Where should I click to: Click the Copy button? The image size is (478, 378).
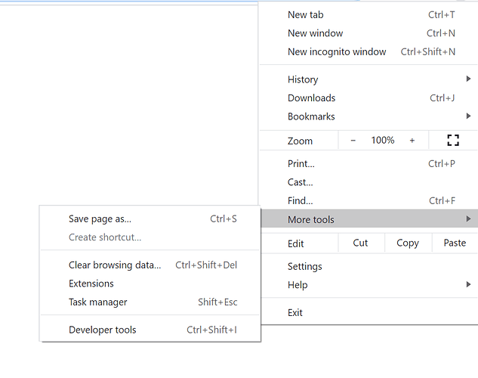click(x=408, y=243)
